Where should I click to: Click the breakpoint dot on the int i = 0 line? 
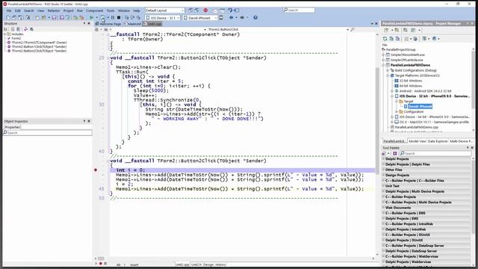[x=96, y=170]
